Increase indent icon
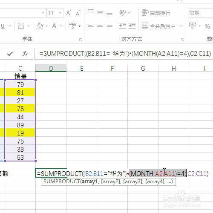 point(132,26)
